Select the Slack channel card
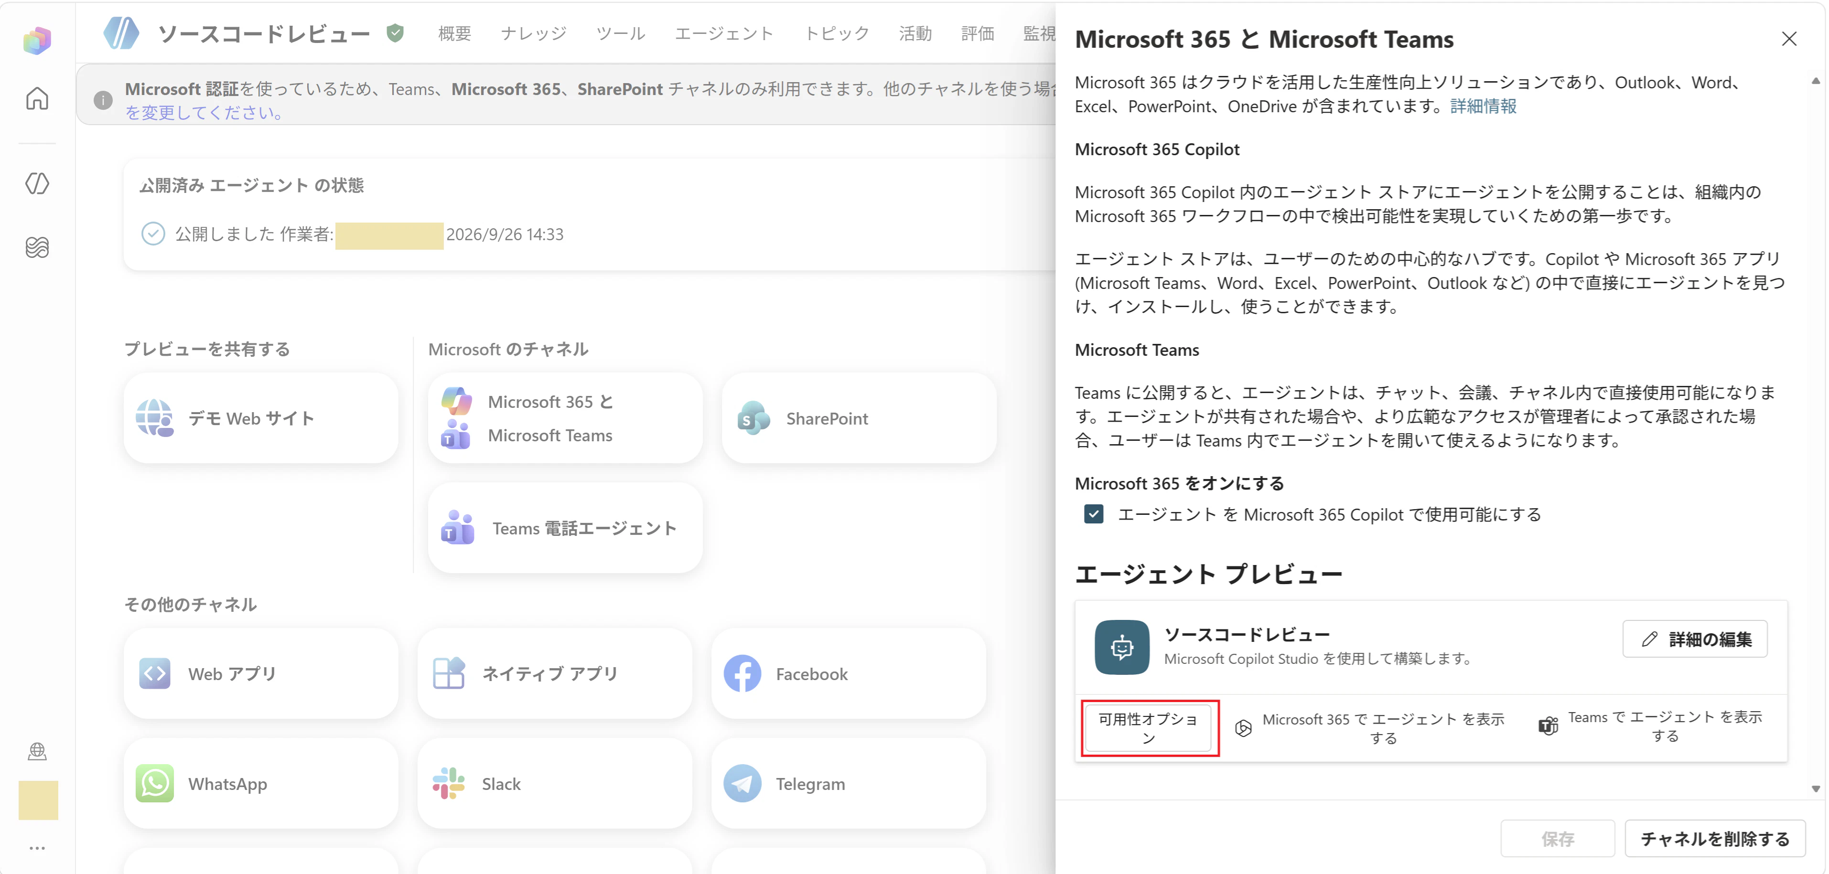Screen dimensions: 1829x874 coord(555,784)
